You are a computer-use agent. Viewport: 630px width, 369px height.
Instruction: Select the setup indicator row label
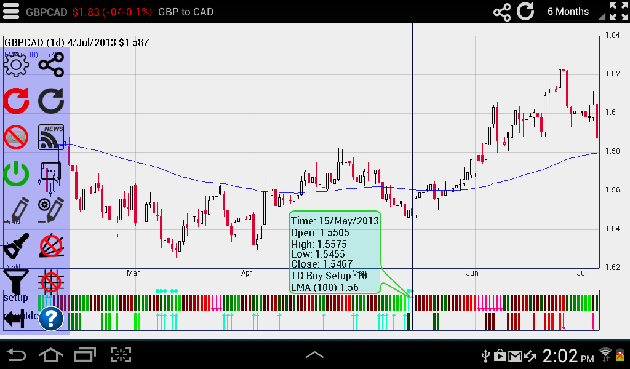coord(15,297)
